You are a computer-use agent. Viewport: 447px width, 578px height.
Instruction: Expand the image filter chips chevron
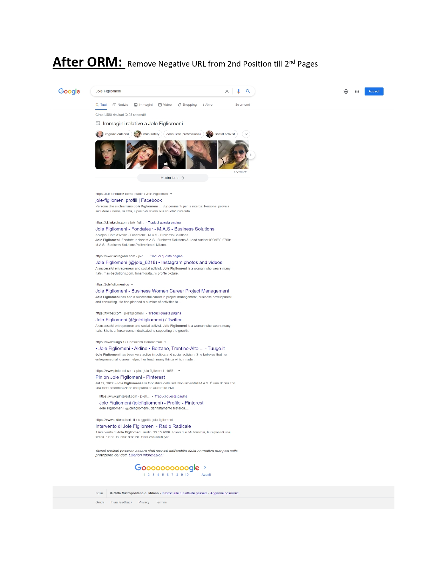tap(246, 134)
